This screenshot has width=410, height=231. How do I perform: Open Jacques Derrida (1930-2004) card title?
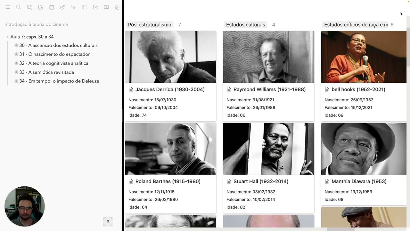(170, 90)
